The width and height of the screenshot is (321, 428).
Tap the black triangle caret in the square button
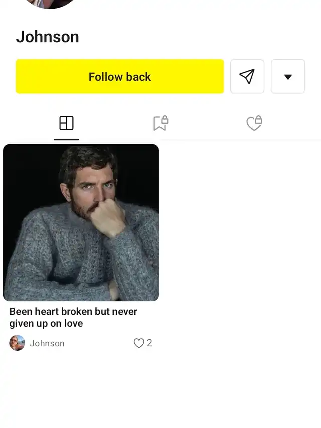[288, 77]
